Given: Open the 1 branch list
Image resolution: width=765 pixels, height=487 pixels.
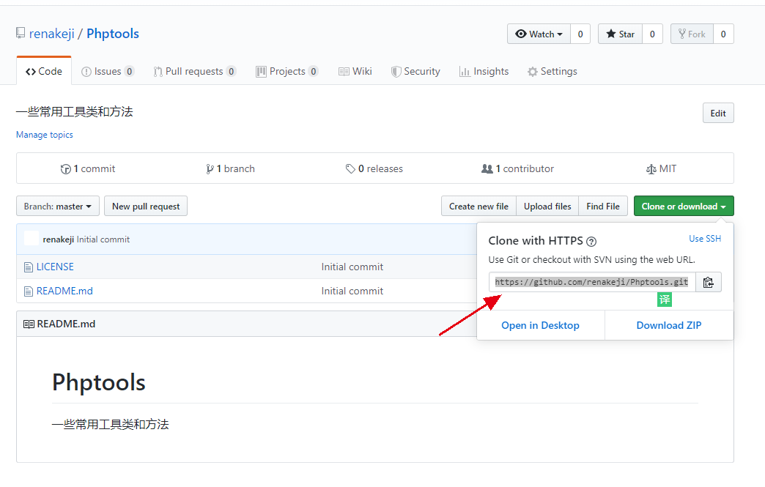Looking at the screenshot, I should 230,168.
